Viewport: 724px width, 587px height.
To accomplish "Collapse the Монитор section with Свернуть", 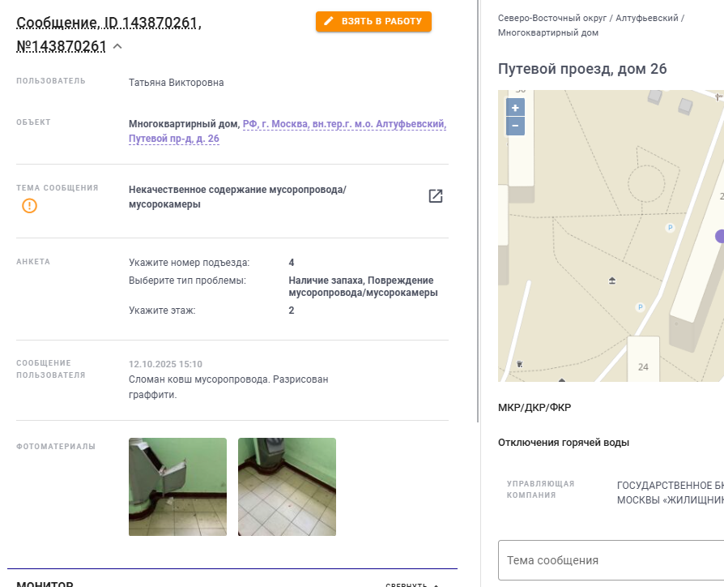I will click(x=412, y=585).
